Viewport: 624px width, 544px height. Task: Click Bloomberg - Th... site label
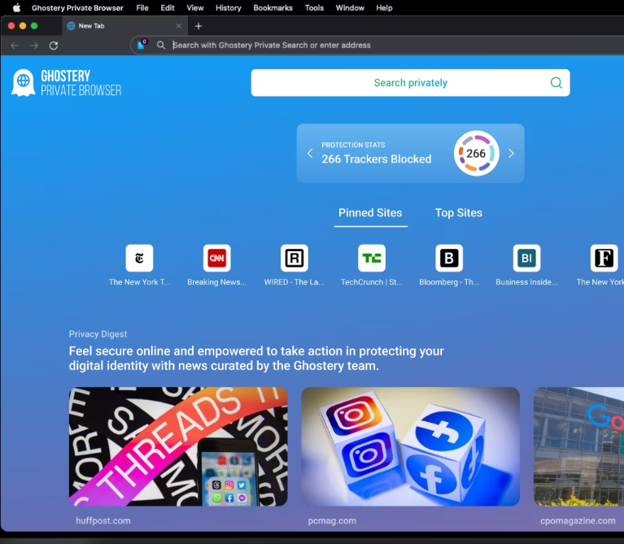tap(449, 282)
